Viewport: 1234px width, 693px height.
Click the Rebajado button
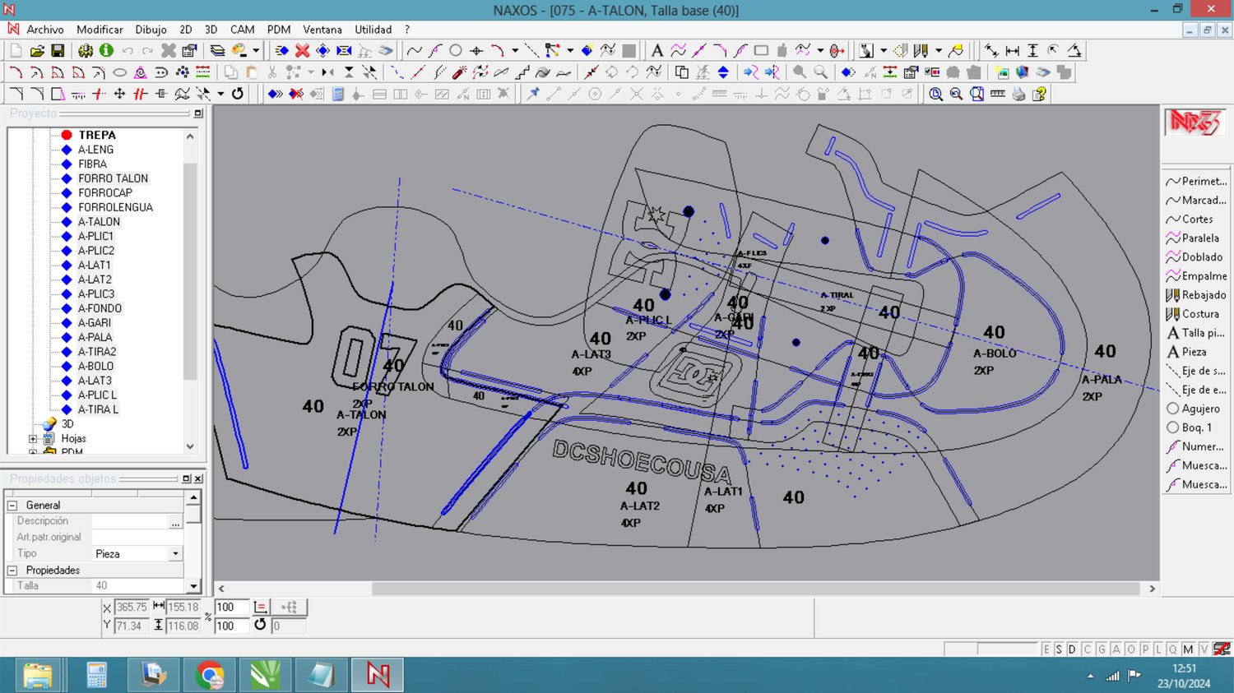coord(1196,295)
